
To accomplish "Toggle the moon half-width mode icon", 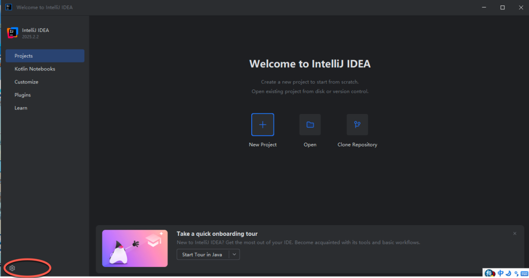I will click(509, 273).
